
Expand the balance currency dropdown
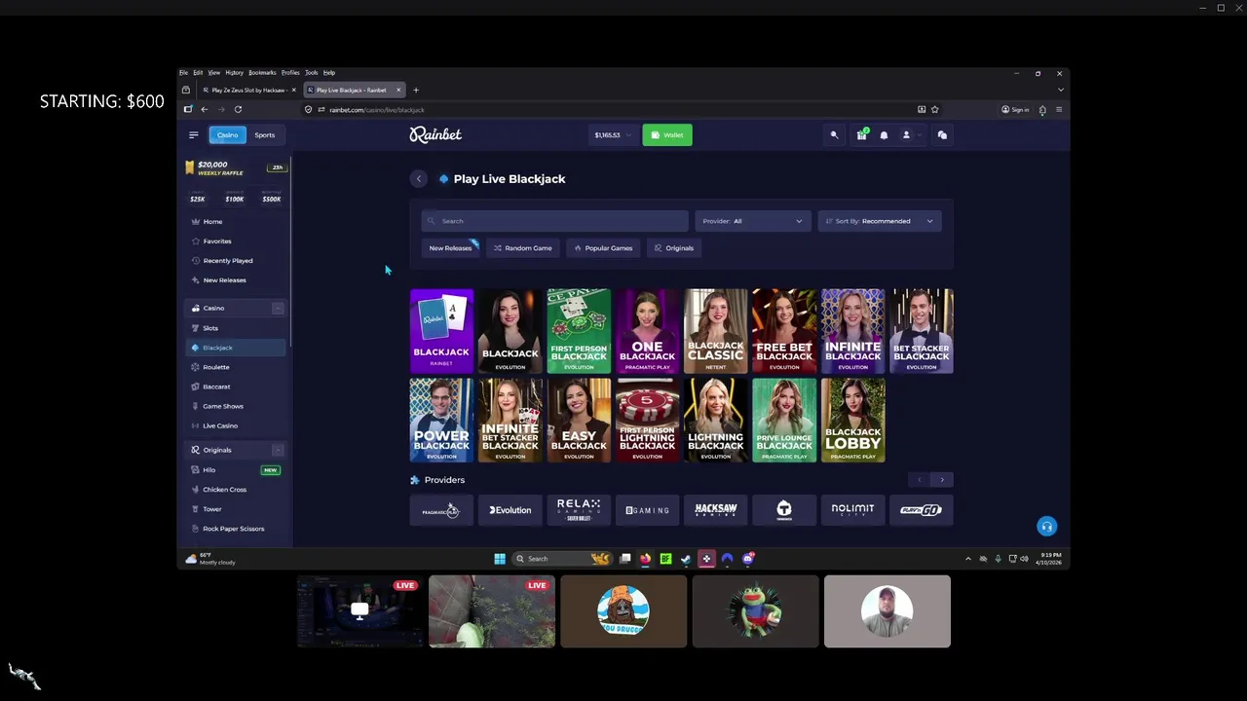pos(627,135)
